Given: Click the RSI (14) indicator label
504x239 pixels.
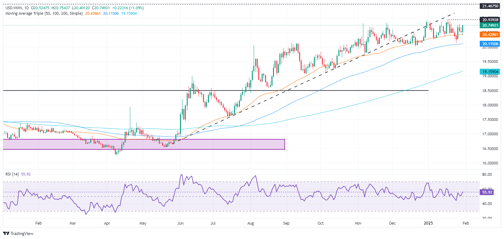Looking at the screenshot, I should [12, 174].
